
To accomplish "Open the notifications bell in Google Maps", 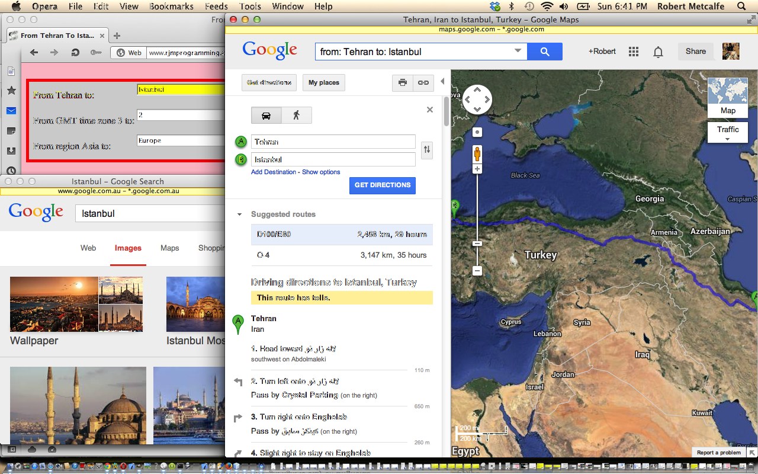I will (658, 52).
